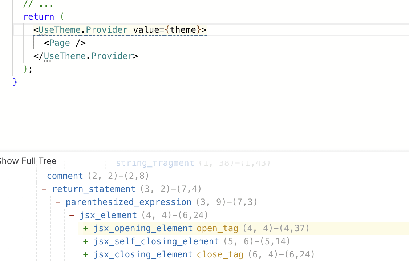
Task: Expand the jsx_opening_element open_tag node
Action: tap(85, 229)
